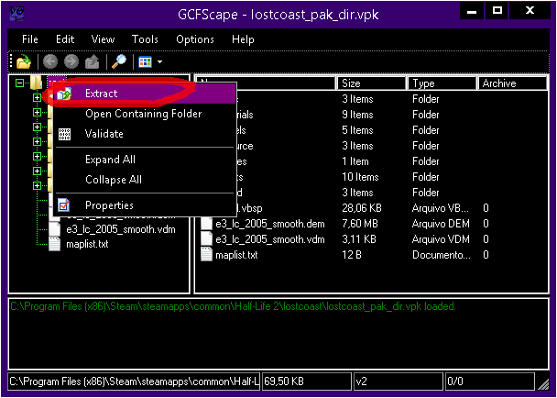This screenshot has height=398, width=557.
Task: Choose Validate in the context menu
Action: tap(145, 134)
